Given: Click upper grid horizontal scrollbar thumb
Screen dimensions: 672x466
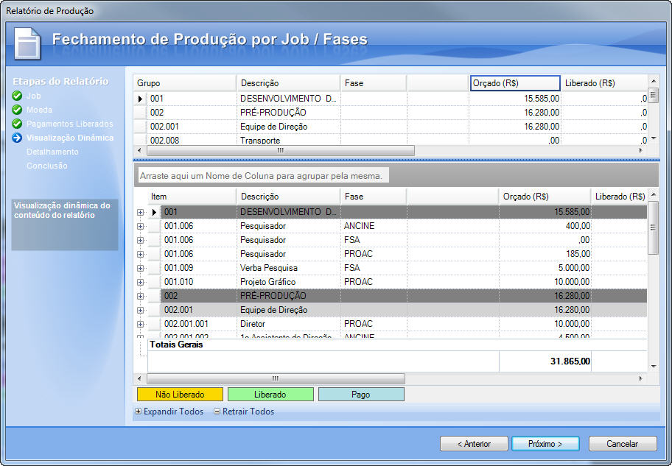Looking at the screenshot, I should pos(281,150).
